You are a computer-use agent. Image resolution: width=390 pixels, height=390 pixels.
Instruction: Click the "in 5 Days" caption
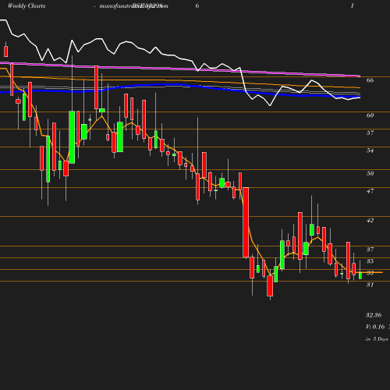tap(377, 339)
